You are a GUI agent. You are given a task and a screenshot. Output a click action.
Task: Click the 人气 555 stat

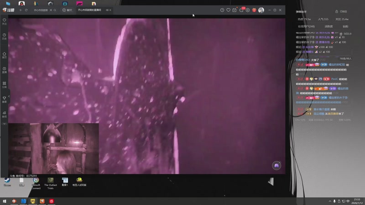tap(323, 19)
